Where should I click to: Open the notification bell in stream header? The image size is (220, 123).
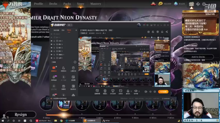coord(162,32)
